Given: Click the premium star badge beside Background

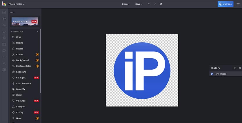Looking at the screenshot, I should click(x=37, y=60).
